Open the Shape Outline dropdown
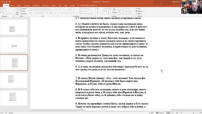This screenshot has height=114, width=202. (128, 11)
